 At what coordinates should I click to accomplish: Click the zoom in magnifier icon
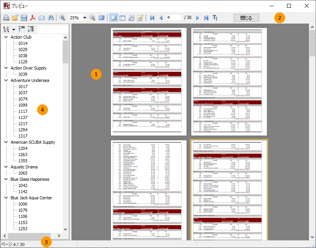tap(62, 18)
